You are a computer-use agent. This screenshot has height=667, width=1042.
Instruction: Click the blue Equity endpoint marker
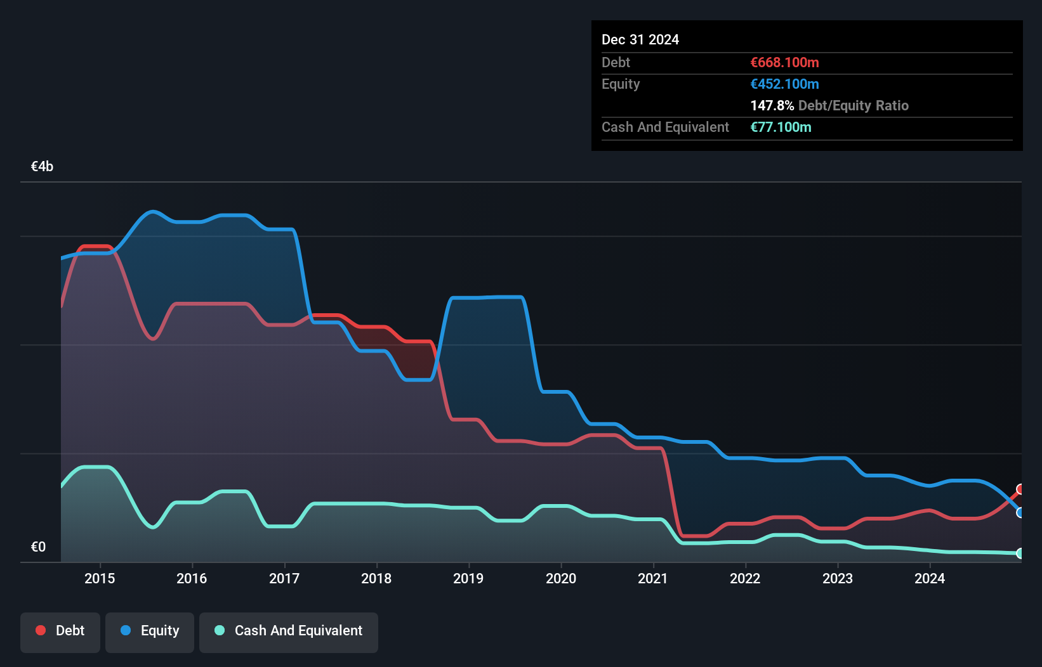click(x=1020, y=512)
